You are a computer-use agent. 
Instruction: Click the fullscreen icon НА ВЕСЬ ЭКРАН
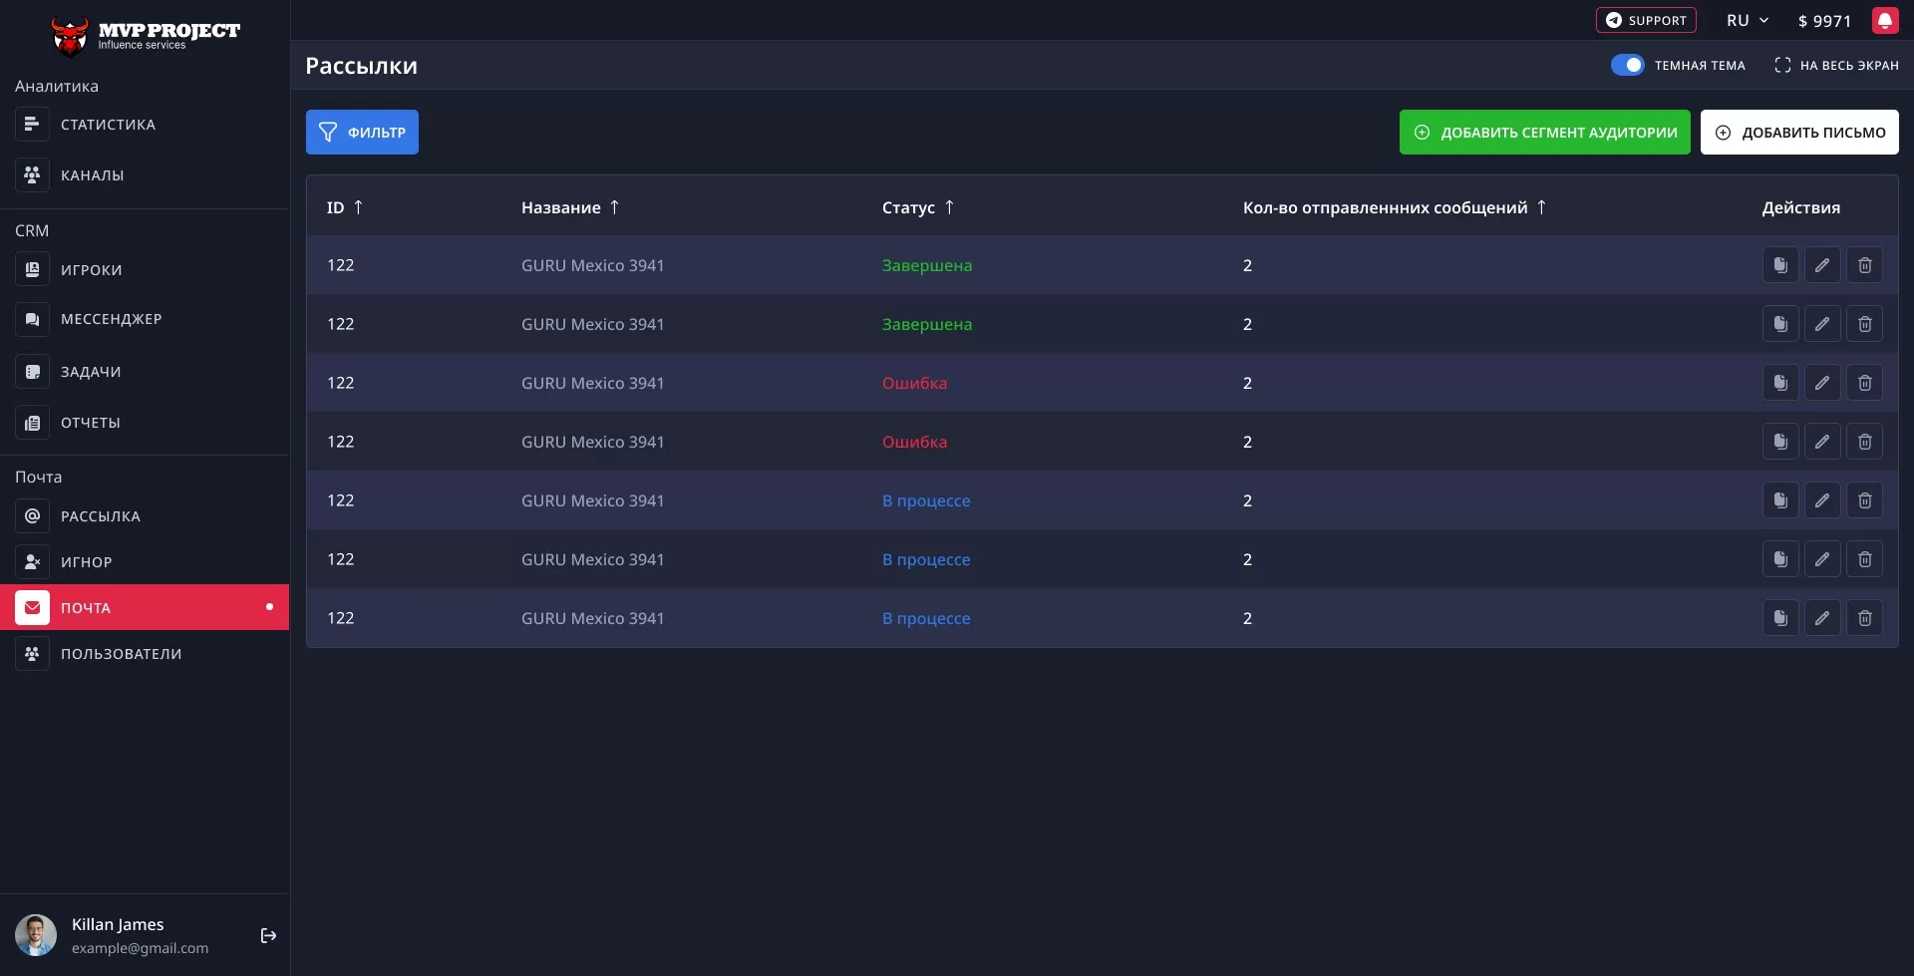pyautogui.click(x=1782, y=66)
